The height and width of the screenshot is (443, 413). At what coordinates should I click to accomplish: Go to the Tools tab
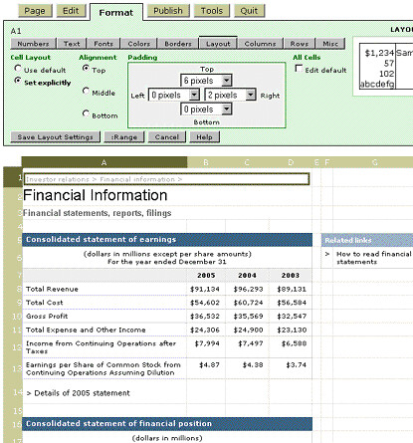(x=212, y=11)
